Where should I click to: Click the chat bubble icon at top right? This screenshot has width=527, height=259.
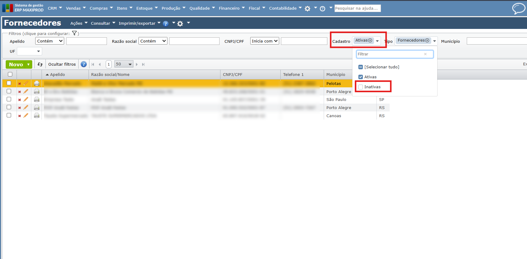[518, 8]
